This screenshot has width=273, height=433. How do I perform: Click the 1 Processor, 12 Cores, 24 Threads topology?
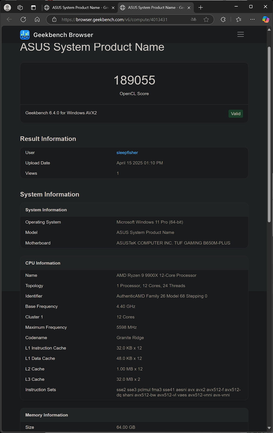(151, 286)
